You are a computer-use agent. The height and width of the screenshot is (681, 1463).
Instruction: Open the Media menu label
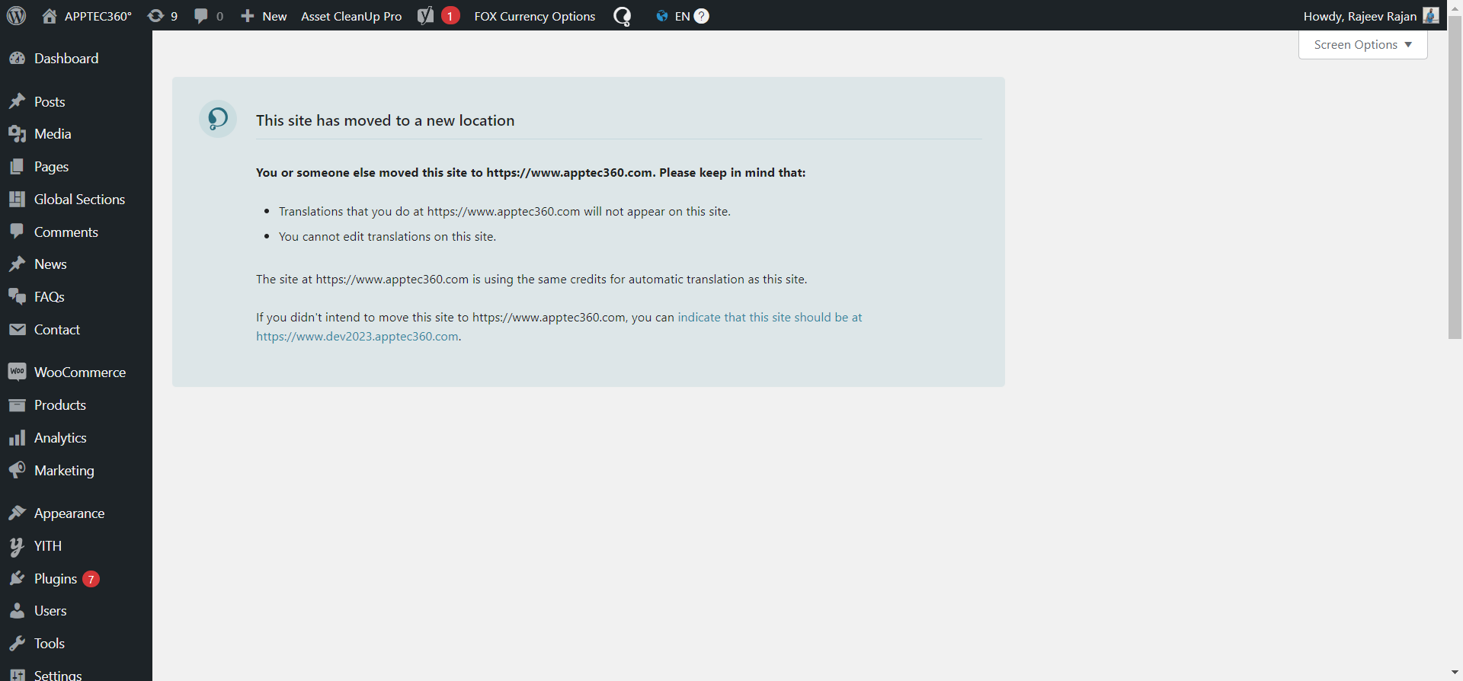click(x=53, y=134)
